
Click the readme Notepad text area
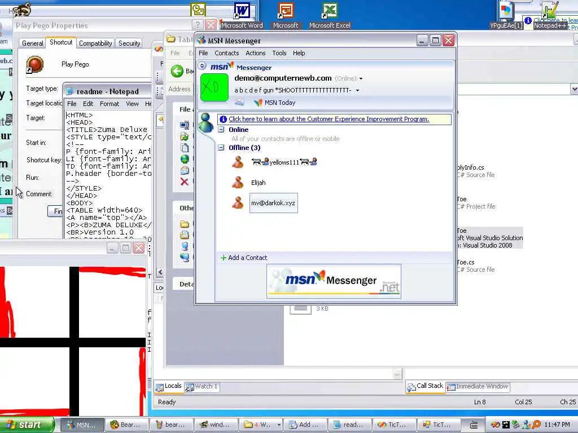pos(108,174)
